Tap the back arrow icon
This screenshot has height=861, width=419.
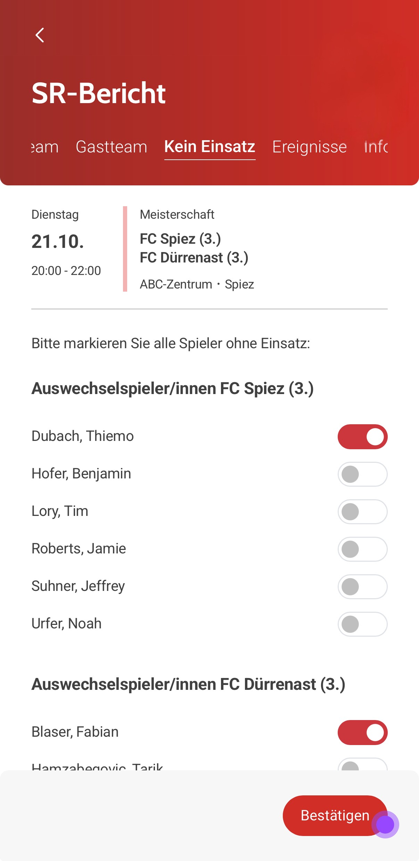tap(40, 35)
